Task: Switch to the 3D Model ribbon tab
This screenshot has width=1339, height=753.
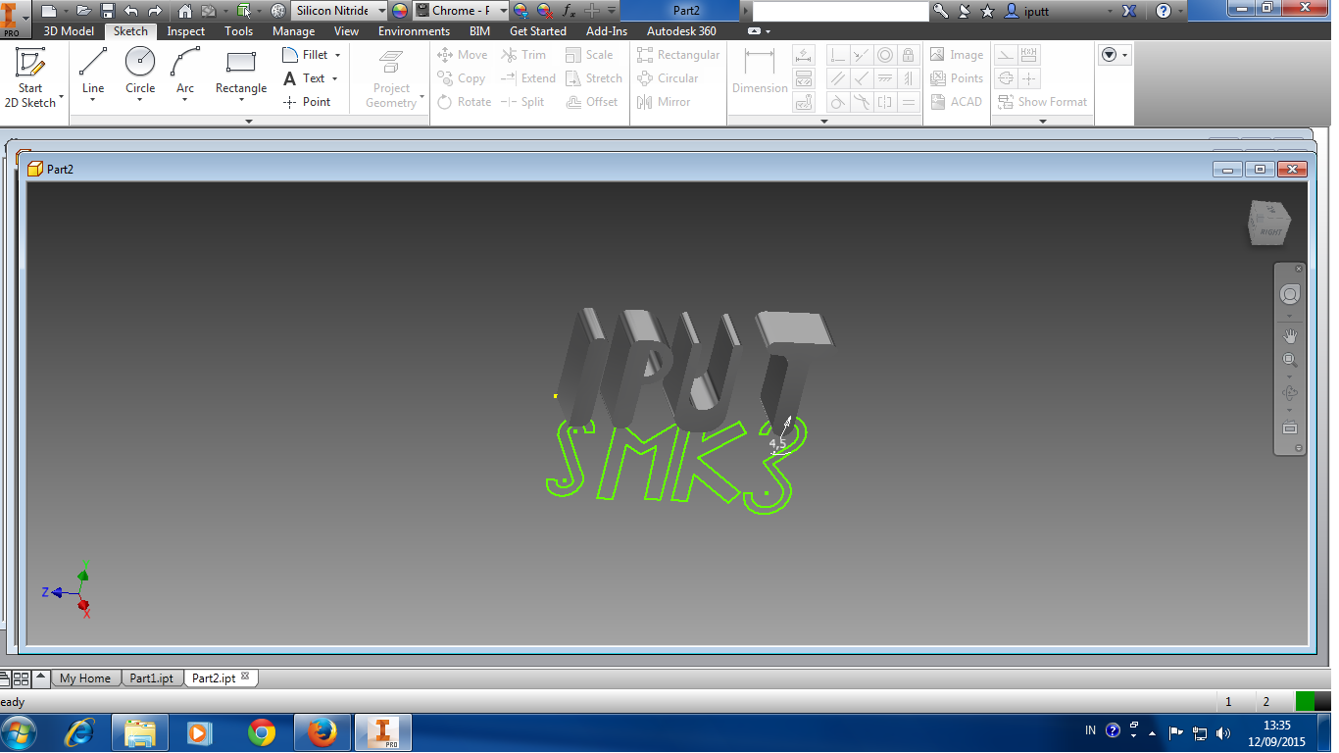Action: tap(68, 30)
